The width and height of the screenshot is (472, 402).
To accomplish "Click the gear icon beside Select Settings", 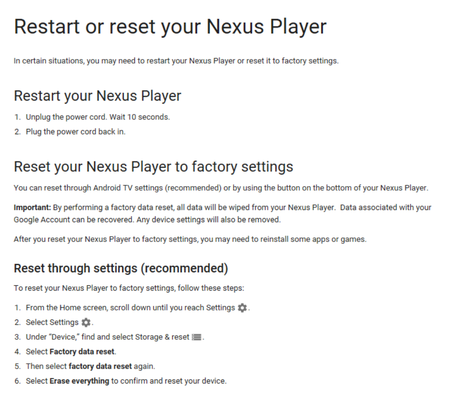I will pyautogui.click(x=86, y=322).
